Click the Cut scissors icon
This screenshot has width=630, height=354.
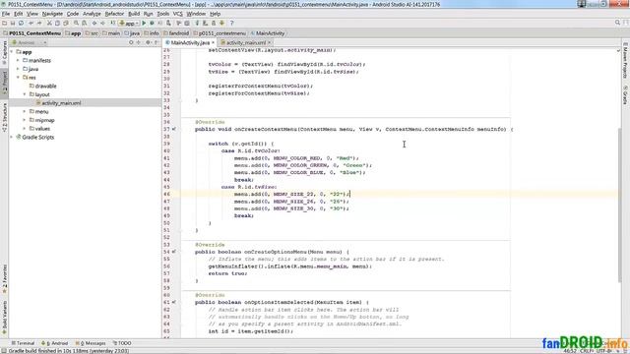(49, 24)
